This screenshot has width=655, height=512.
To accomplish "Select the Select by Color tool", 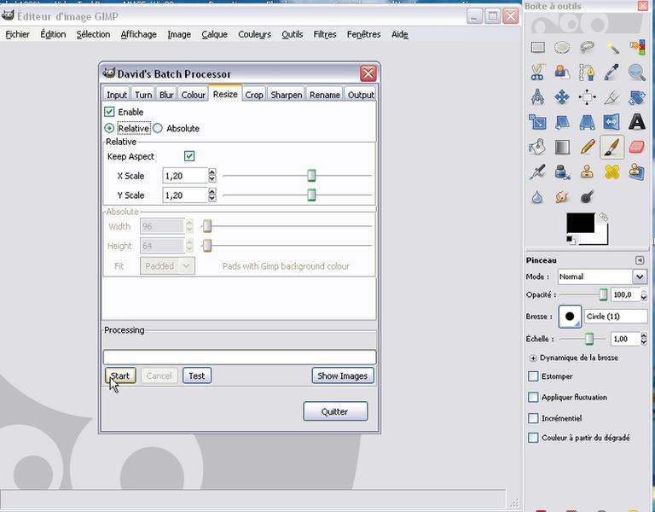I will tap(637, 47).
